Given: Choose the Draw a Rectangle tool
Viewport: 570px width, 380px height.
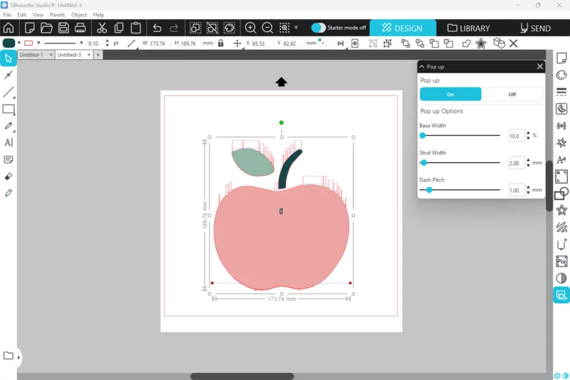Looking at the screenshot, I should coord(8,109).
